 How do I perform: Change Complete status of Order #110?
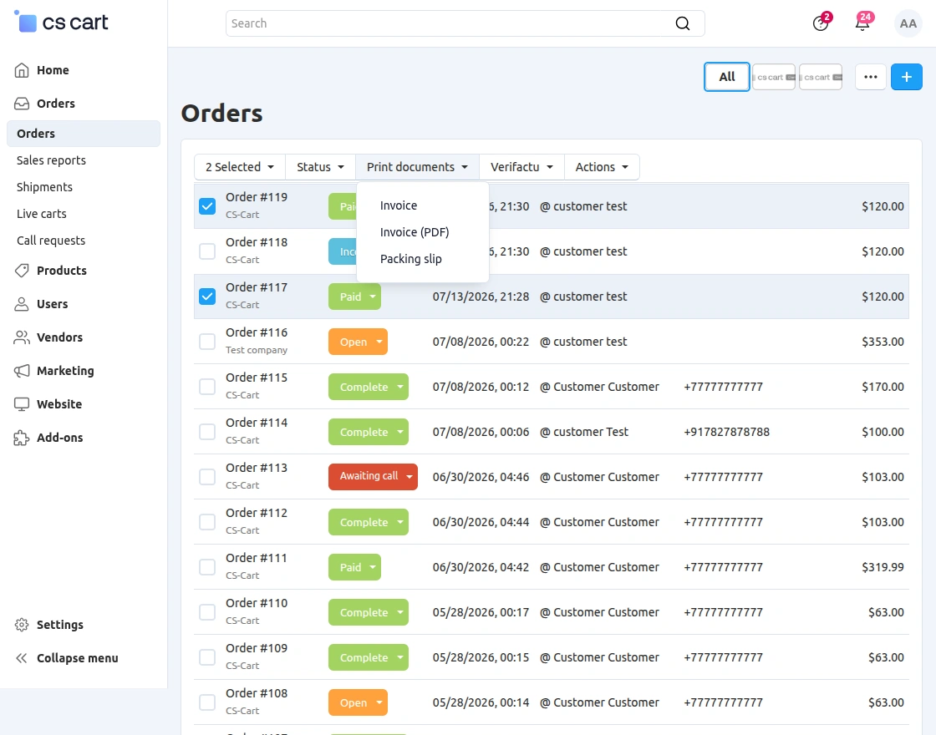[369, 612]
